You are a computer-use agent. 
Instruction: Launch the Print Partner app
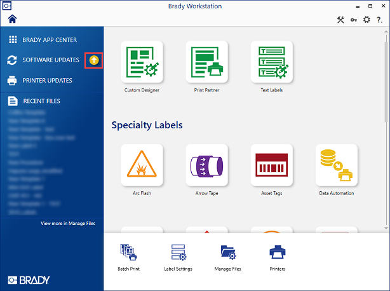(206, 62)
